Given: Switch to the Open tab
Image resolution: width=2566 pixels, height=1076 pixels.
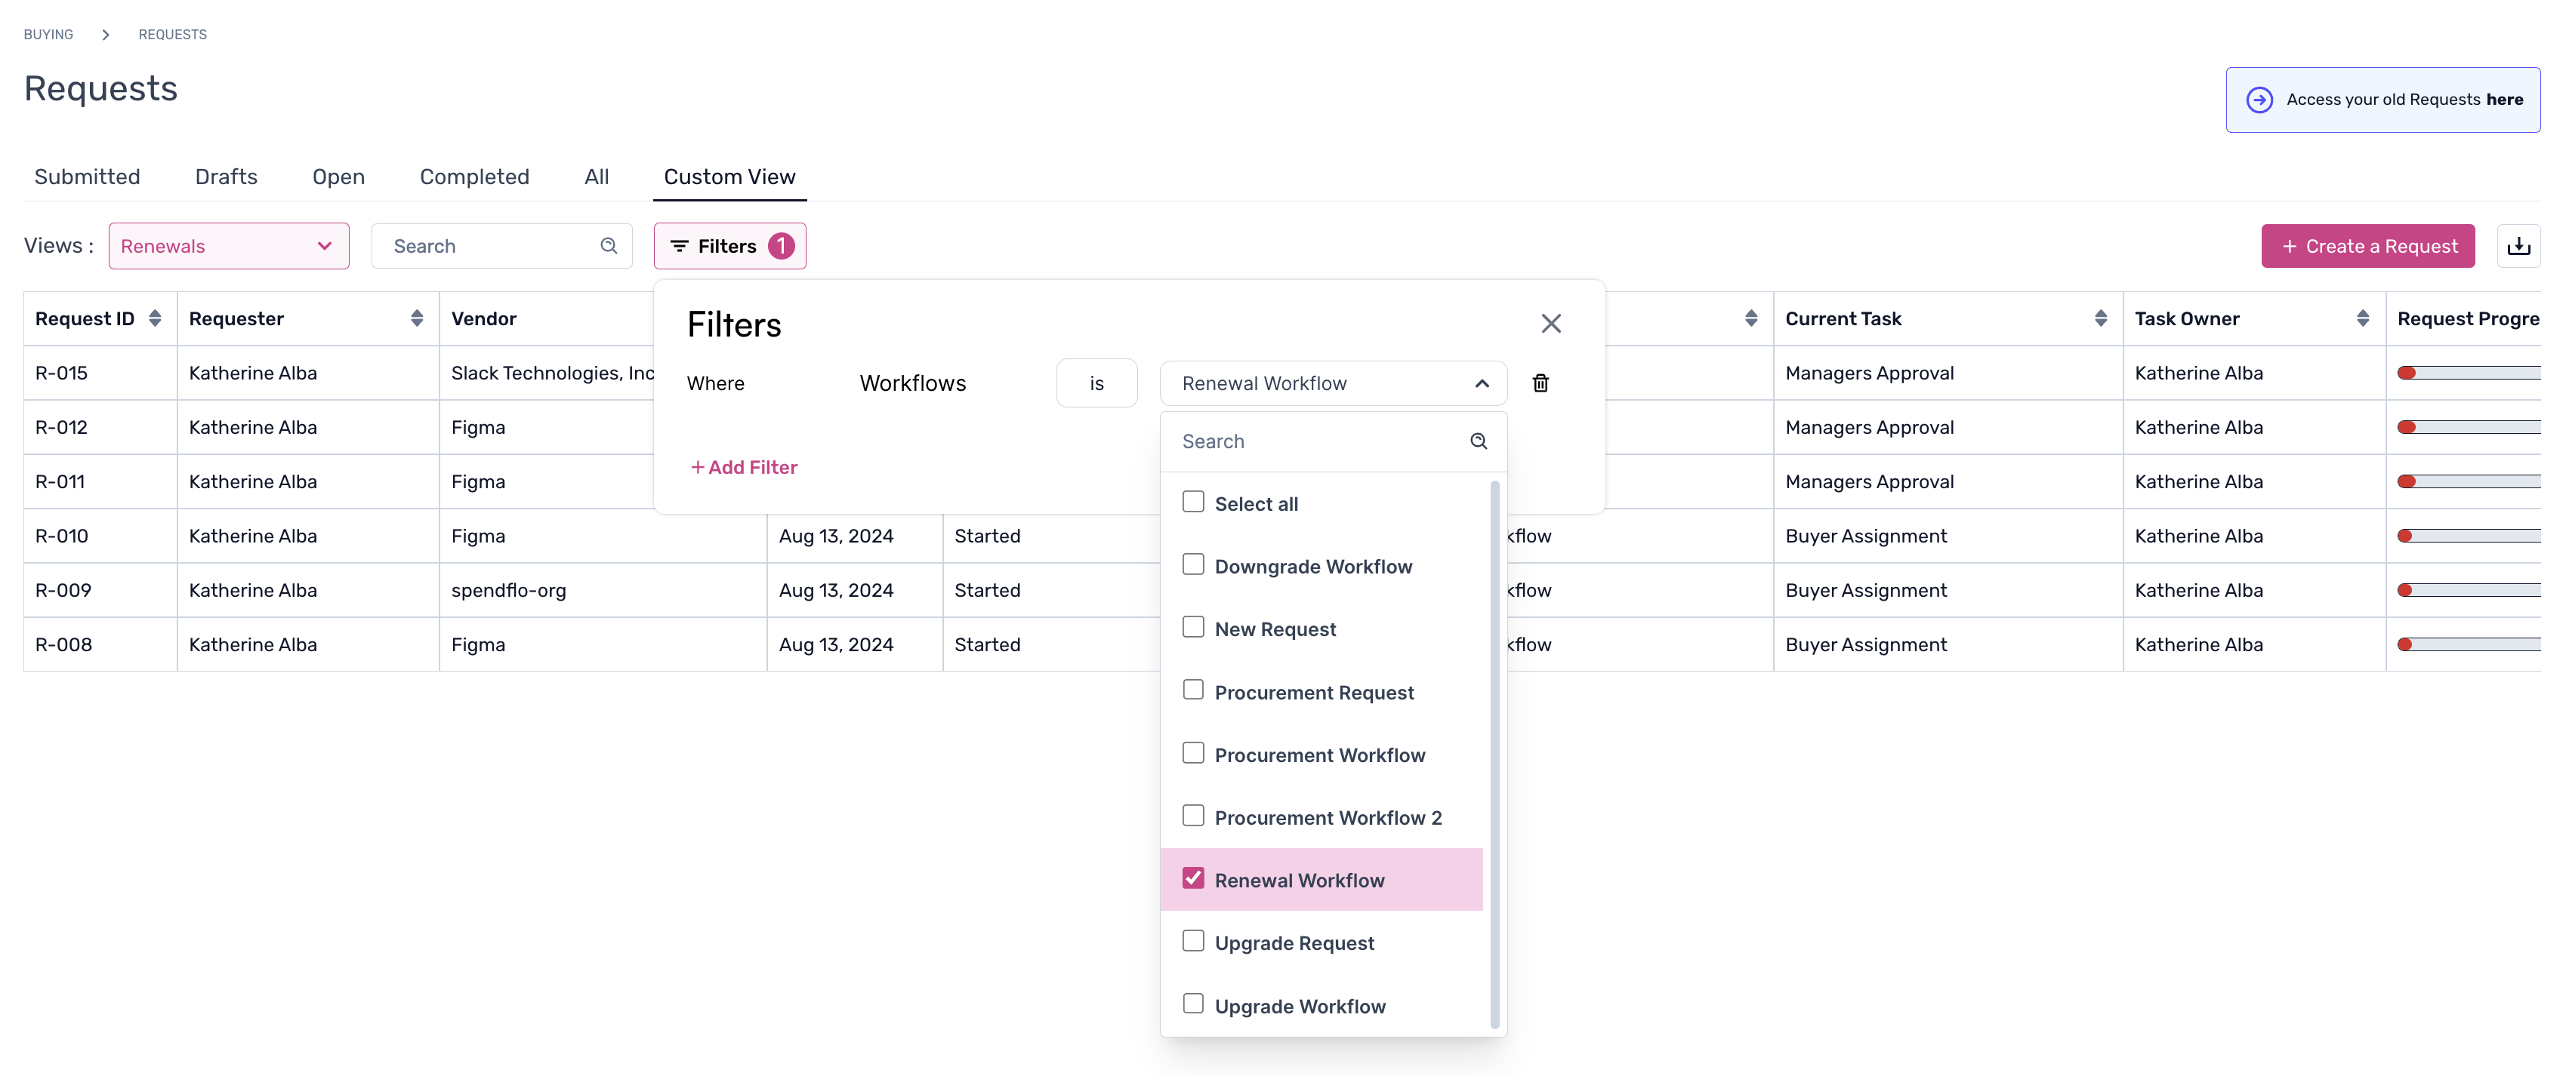Looking at the screenshot, I should click(338, 177).
